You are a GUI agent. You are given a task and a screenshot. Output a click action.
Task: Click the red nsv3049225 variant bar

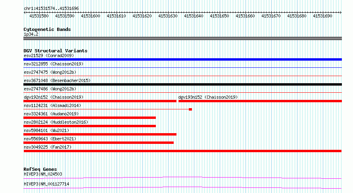click(182, 151)
